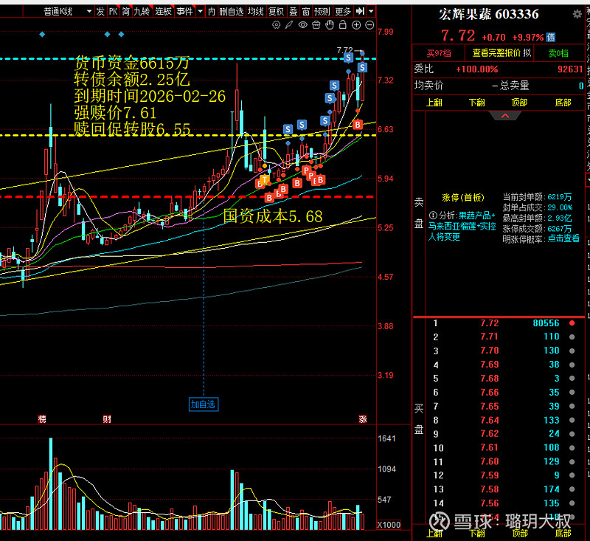Image resolution: width=590 pixels, height=541 pixels.
Task: Switch to 简 simple mode
Action: 125,12
